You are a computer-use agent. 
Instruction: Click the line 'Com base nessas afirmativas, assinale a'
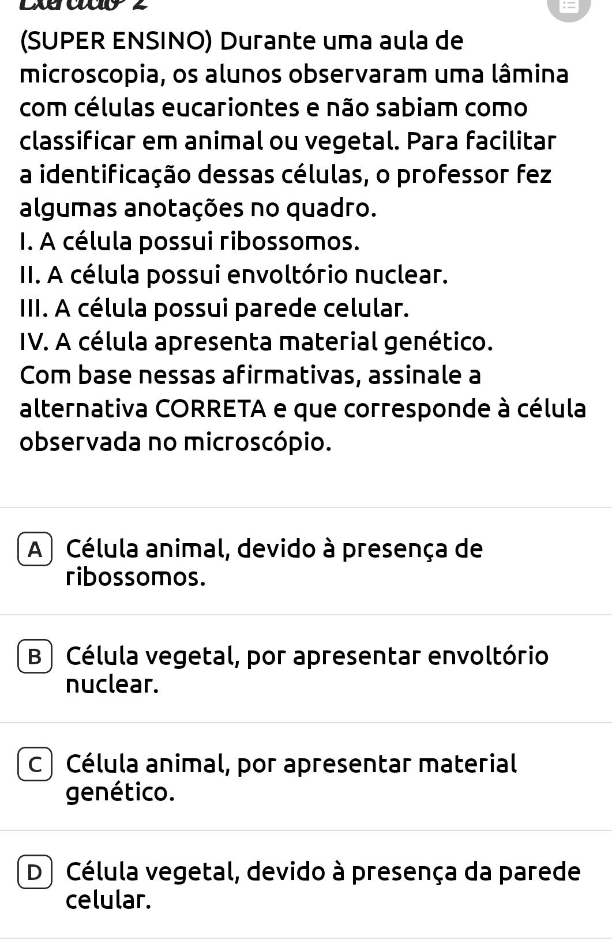[x=250, y=376]
